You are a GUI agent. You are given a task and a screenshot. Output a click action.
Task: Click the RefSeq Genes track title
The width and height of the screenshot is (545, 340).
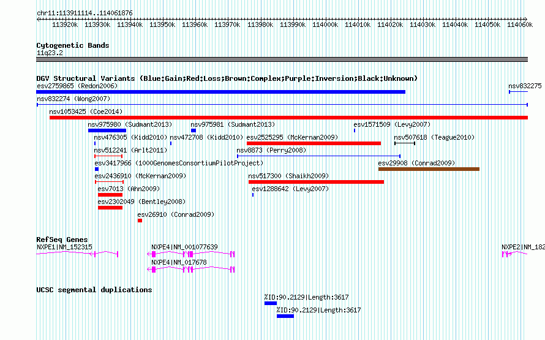[x=62, y=240]
